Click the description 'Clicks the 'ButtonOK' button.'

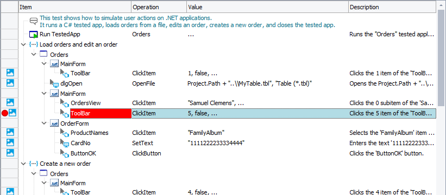[387, 153]
